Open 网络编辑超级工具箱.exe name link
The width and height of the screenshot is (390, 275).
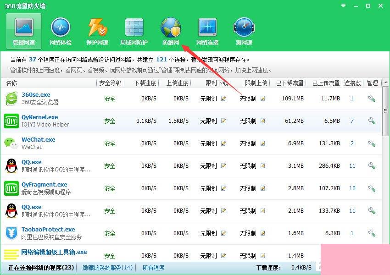(x=54, y=252)
